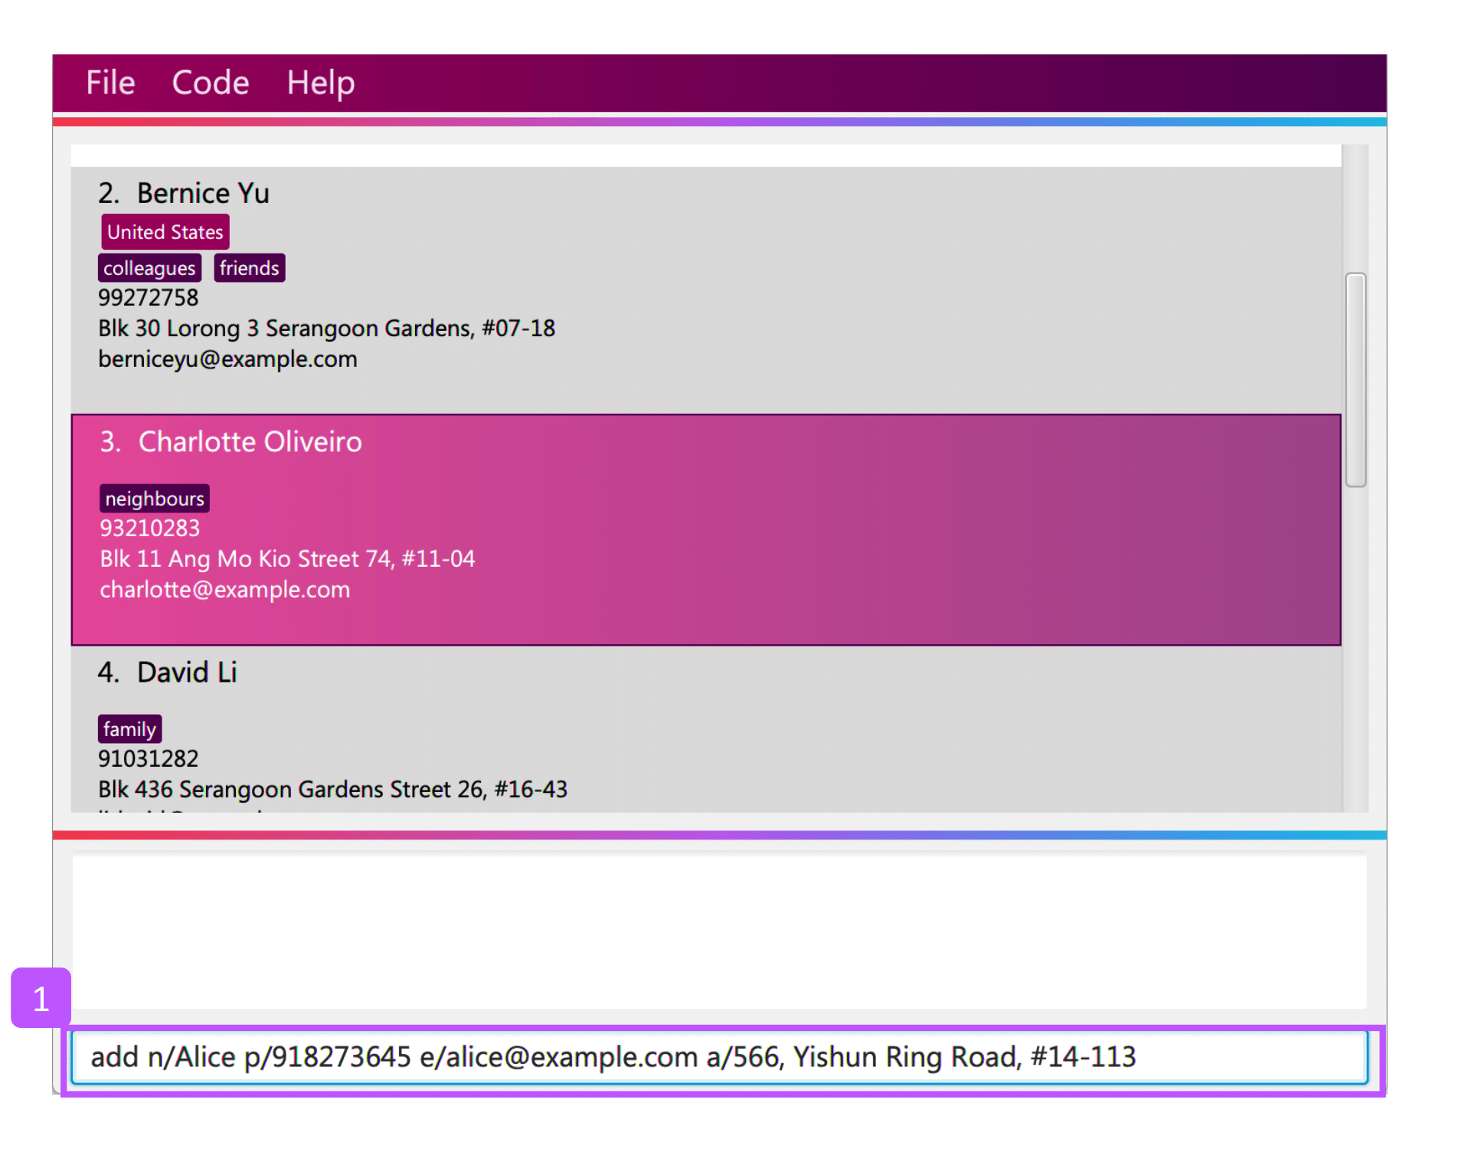
Task: Click phone number 93210283
Action: click(149, 529)
